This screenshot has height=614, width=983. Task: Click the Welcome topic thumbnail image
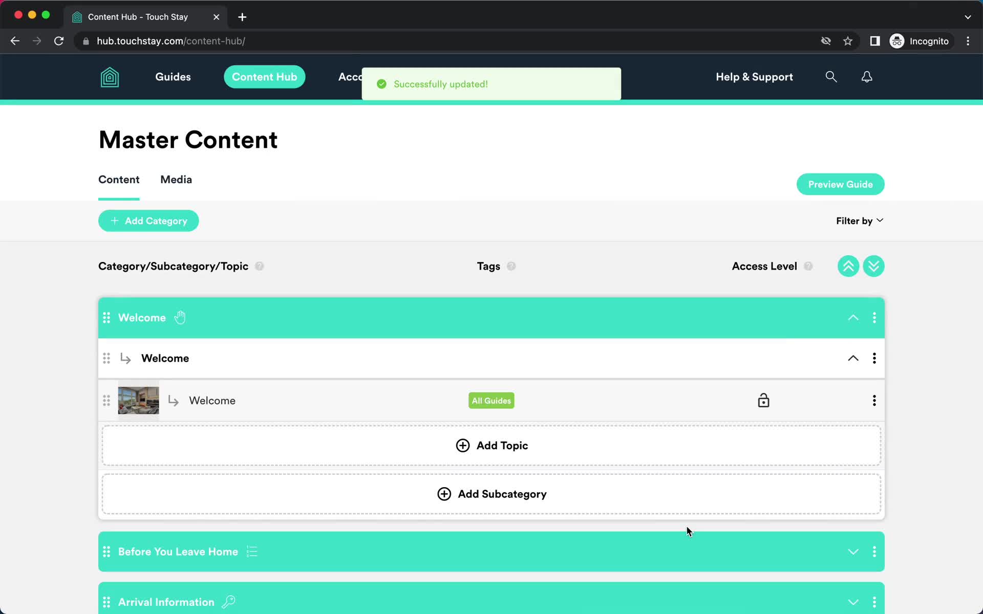pyautogui.click(x=138, y=400)
